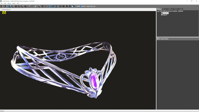Hide the first highlighted mesh via eye icon
Screen dimensions: 199x112
click(162, 13)
